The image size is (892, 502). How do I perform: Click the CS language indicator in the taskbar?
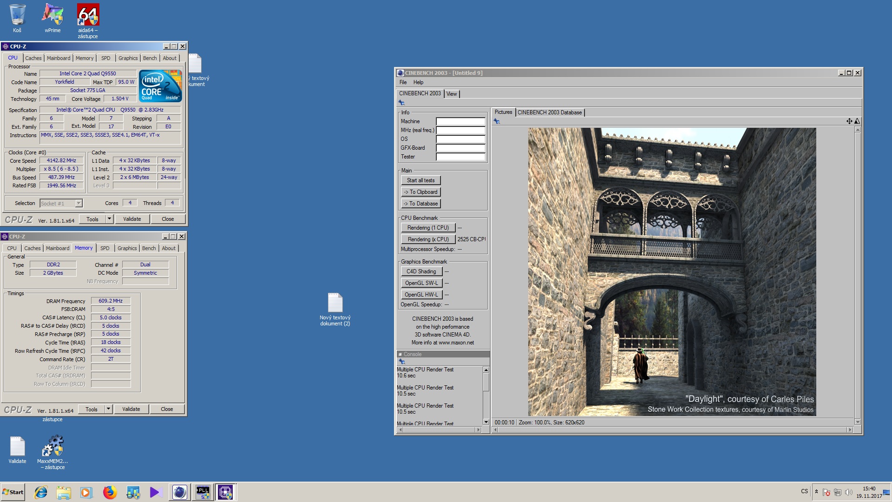click(x=804, y=491)
